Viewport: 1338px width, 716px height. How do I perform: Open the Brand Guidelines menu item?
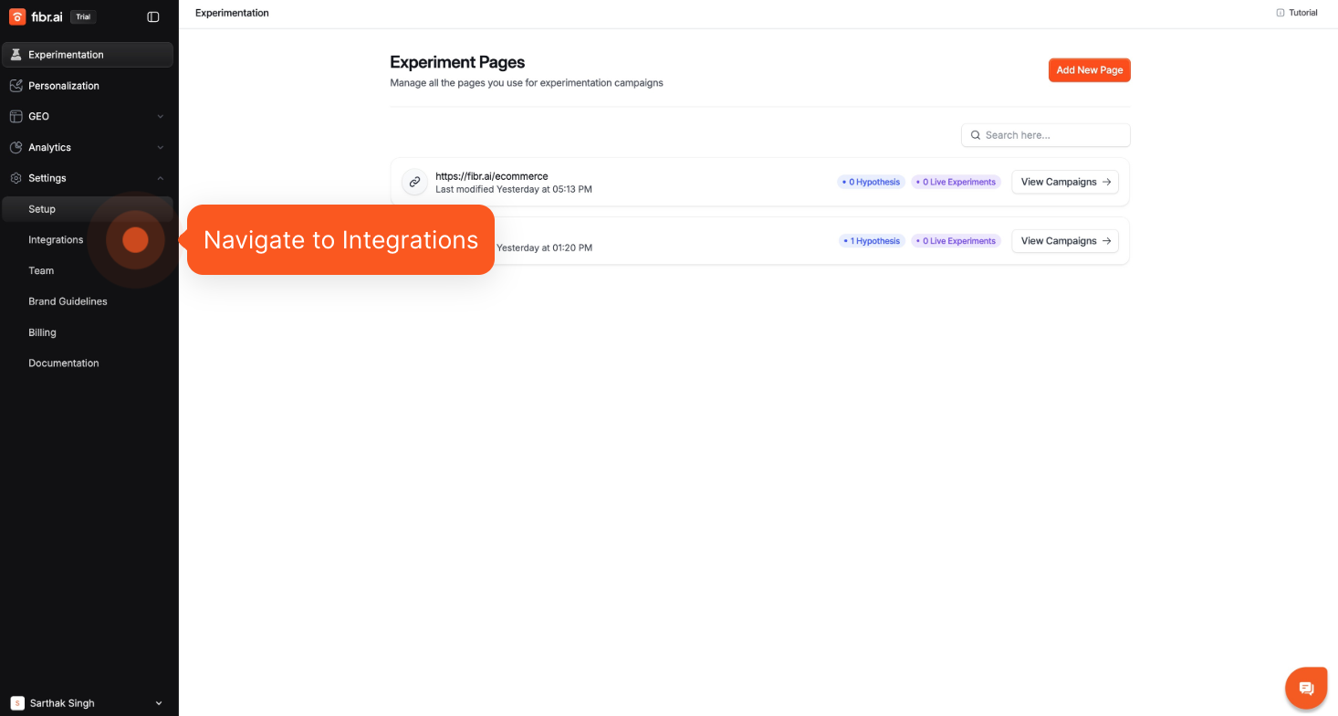(x=68, y=301)
